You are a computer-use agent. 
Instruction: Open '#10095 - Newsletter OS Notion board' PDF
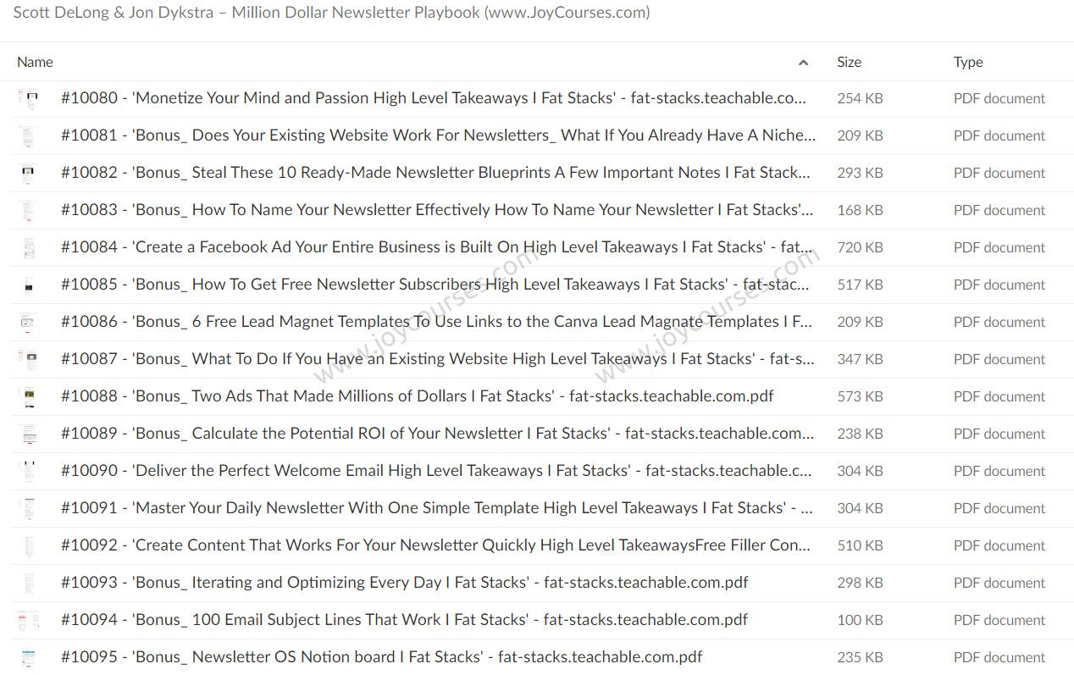(382, 657)
